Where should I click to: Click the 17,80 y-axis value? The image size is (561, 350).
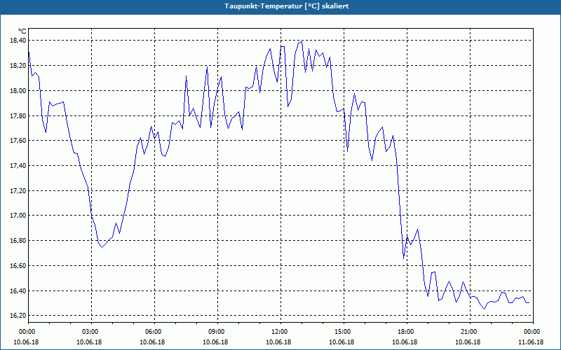click(x=18, y=115)
